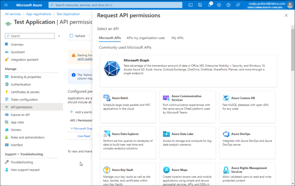Screen dimensions: 295x186
Task: Collapse the Microsoft Graph permissions group
Action: pyautogui.click(x=72, y=128)
